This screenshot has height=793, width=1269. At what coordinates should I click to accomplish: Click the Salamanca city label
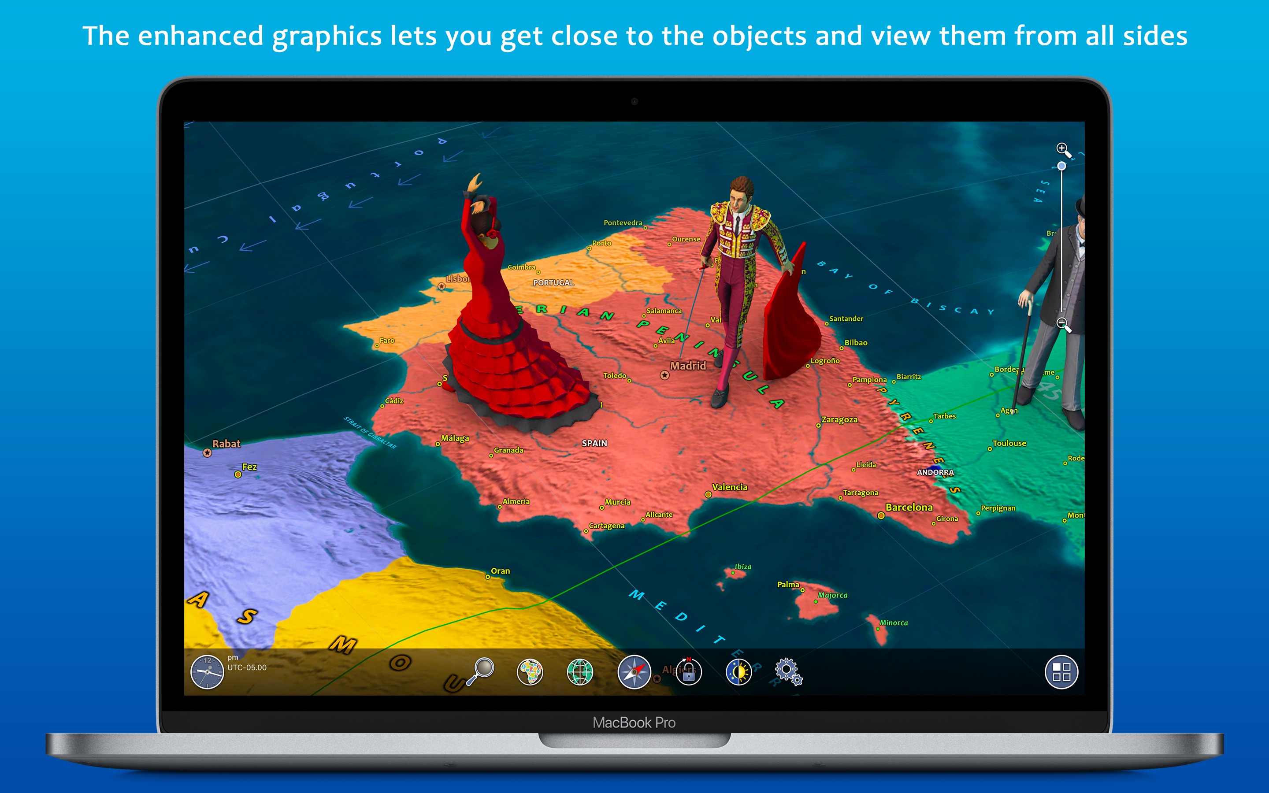point(664,311)
